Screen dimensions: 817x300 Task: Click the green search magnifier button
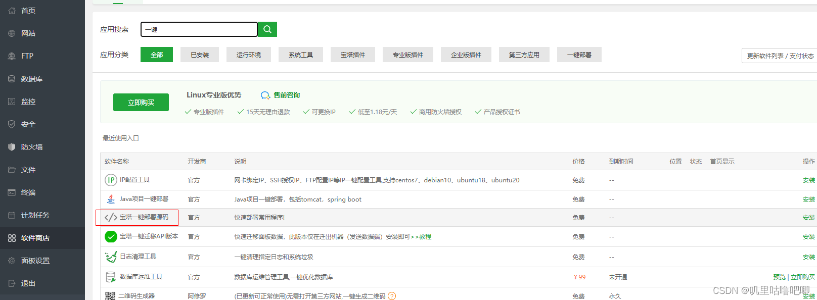(x=267, y=29)
